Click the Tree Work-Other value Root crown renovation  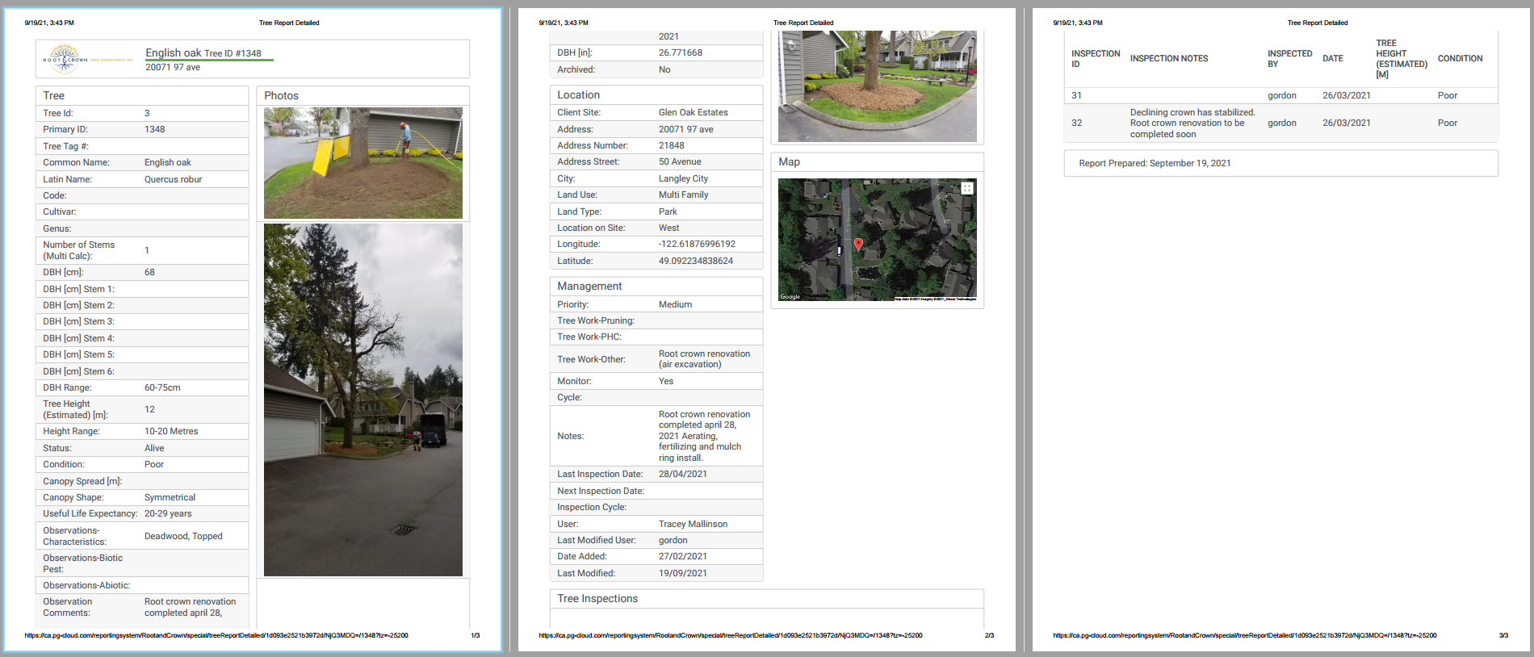(704, 359)
